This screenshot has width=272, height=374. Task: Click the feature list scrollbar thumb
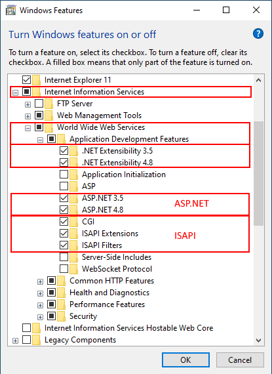click(x=259, y=173)
